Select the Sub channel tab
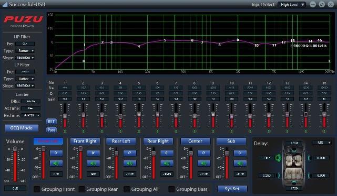This screenshot has width=337, height=196. (x=231, y=141)
